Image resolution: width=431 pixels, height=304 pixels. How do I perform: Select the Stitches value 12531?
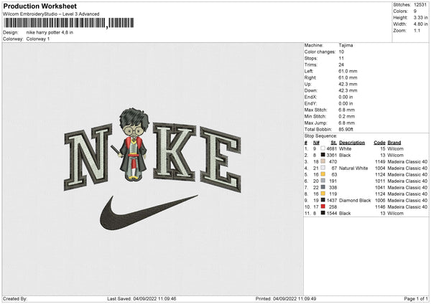click(420, 5)
